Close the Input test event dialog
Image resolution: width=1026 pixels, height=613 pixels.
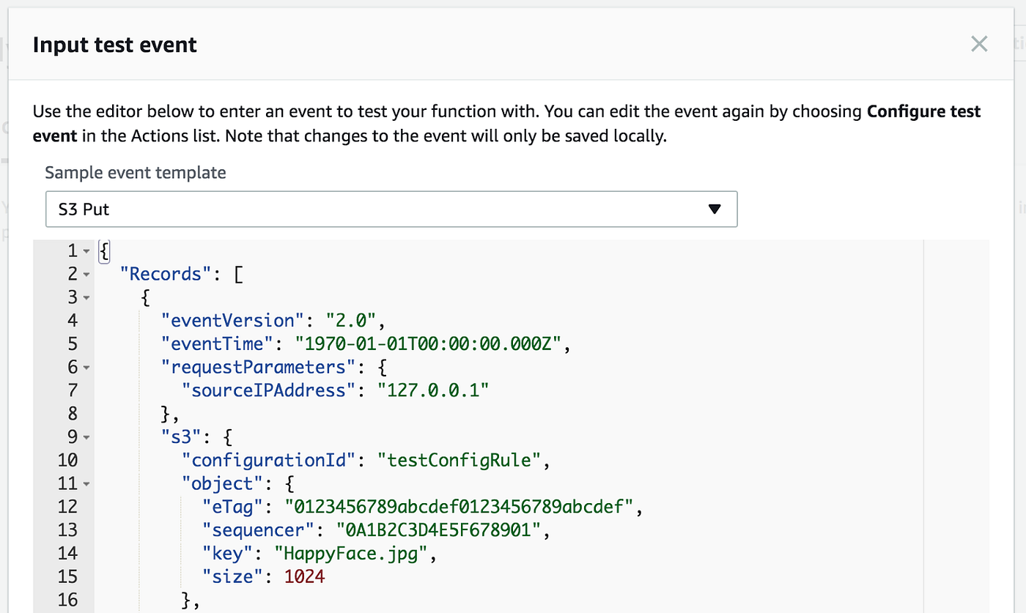click(979, 45)
